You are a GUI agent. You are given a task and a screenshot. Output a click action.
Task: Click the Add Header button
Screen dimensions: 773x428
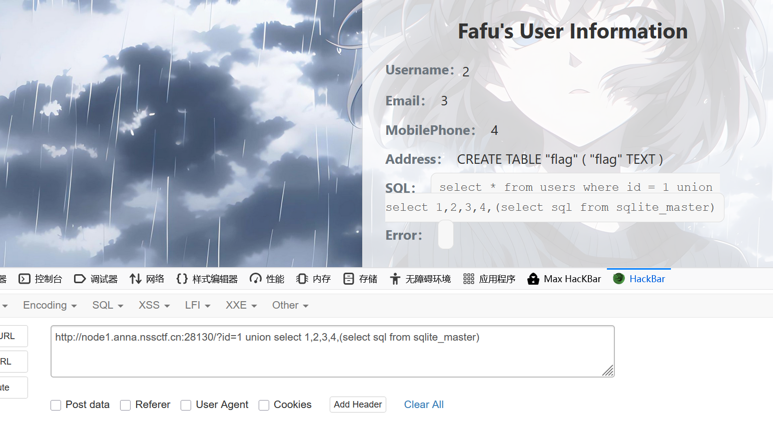coord(358,405)
